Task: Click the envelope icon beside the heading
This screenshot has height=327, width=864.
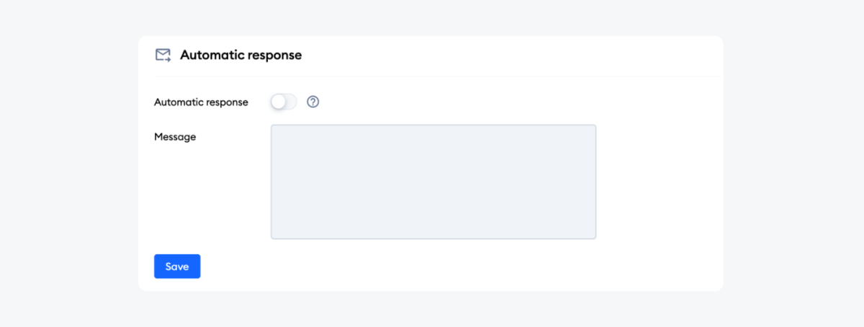Action: [x=163, y=55]
